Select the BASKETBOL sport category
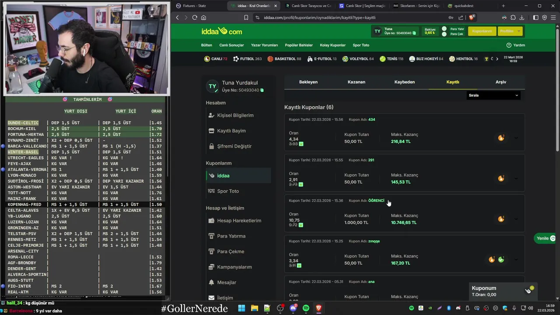Screen dimensions: 560x315 (284, 59)
